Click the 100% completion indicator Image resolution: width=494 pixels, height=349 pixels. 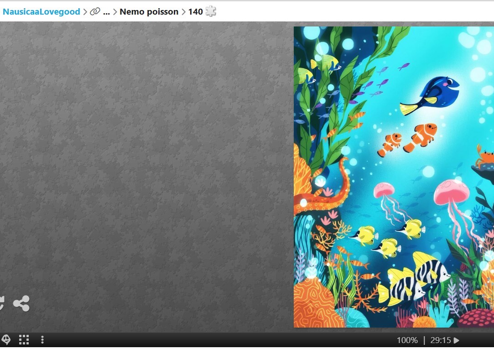point(407,340)
